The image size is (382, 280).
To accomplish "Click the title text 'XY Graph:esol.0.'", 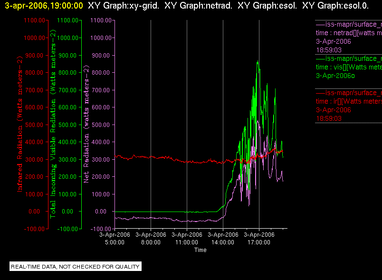I will [335, 6].
